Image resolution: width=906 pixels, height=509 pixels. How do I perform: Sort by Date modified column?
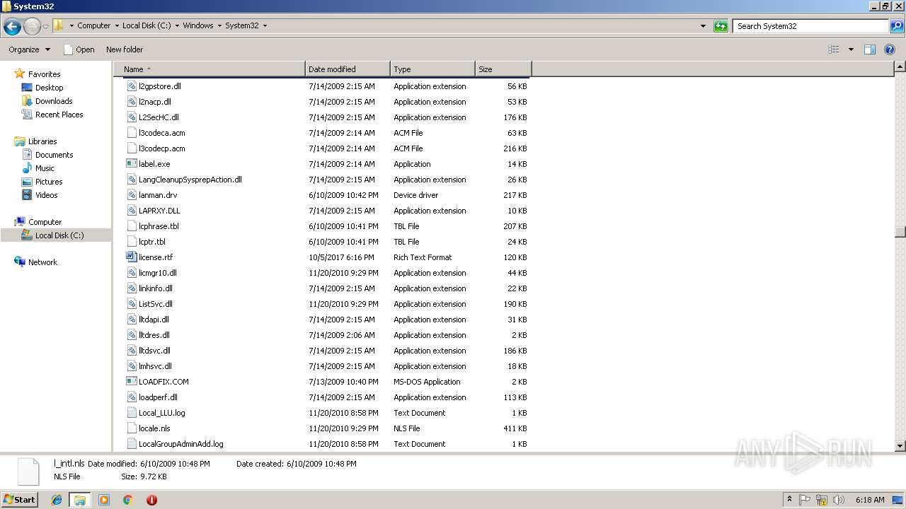(x=348, y=69)
